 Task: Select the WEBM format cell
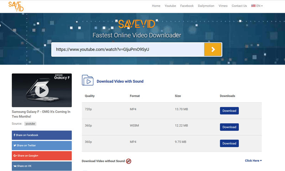[x=134, y=125]
